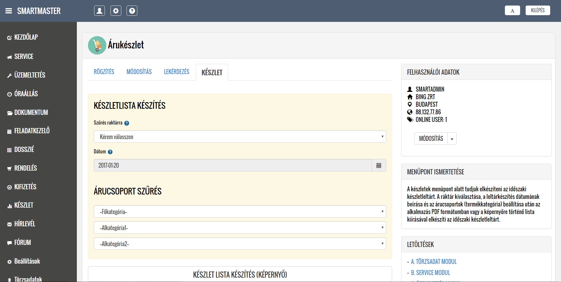Click the help question mark icon in header

(x=132, y=11)
